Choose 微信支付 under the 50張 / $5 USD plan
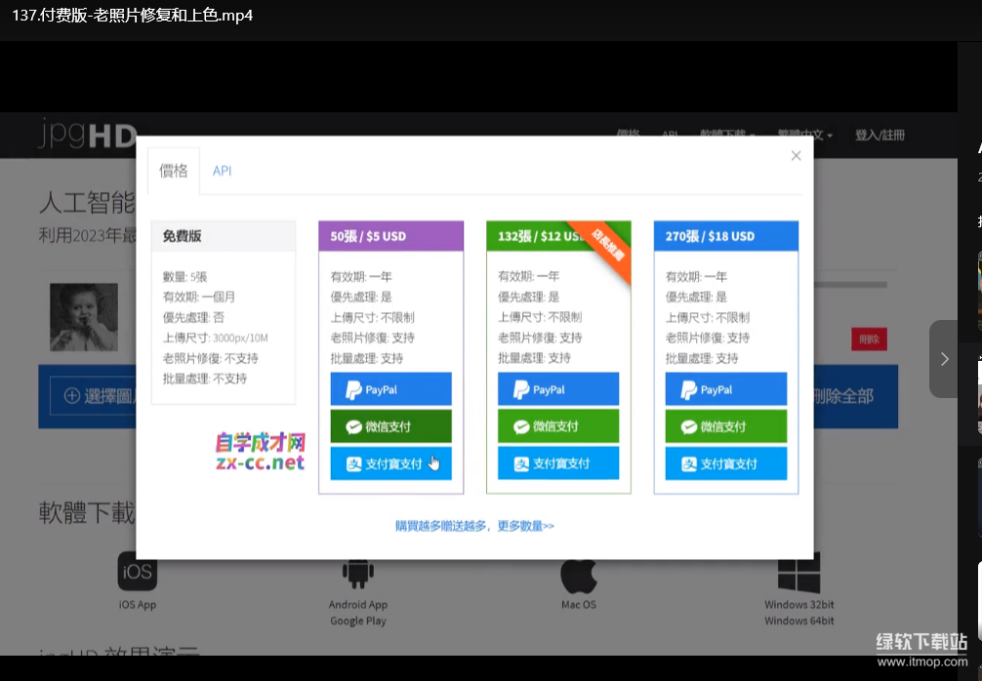The height and width of the screenshot is (681, 982). [x=390, y=426]
